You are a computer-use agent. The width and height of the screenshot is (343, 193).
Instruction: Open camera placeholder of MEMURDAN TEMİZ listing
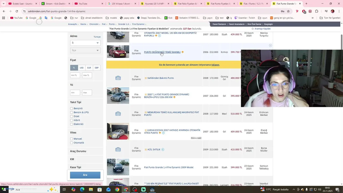coord(118,114)
